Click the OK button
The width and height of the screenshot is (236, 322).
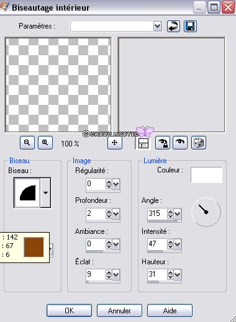[69, 310]
